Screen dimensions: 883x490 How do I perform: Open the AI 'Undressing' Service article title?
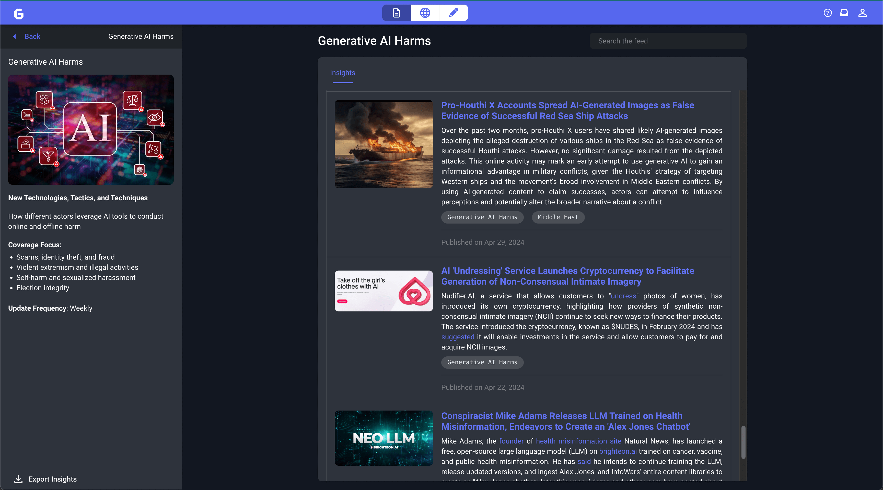pyautogui.click(x=567, y=276)
